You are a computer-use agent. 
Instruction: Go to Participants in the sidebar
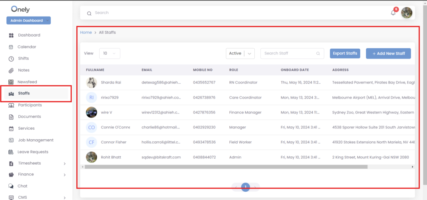click(30, 105)
